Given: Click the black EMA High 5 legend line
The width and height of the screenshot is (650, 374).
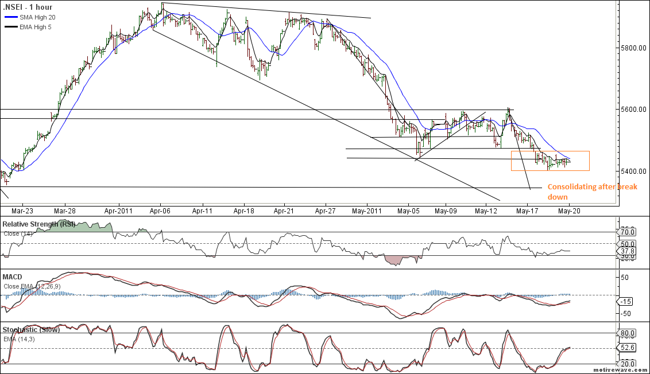Looking at the screenshot, I should (x=10, y=26).
